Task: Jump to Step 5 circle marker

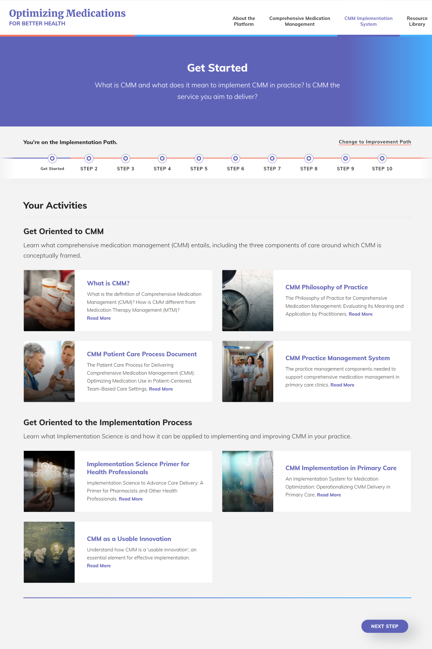Action: tap(199, 158)
